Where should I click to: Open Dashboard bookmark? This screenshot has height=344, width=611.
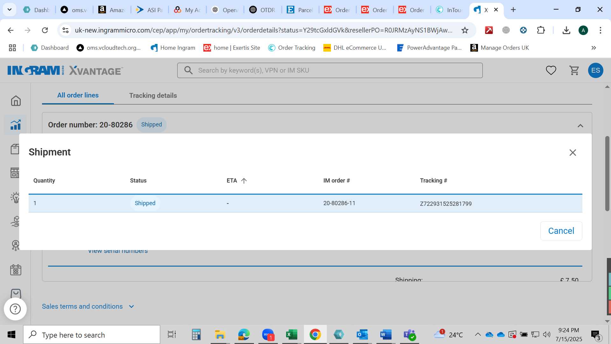tap(50, 48)
